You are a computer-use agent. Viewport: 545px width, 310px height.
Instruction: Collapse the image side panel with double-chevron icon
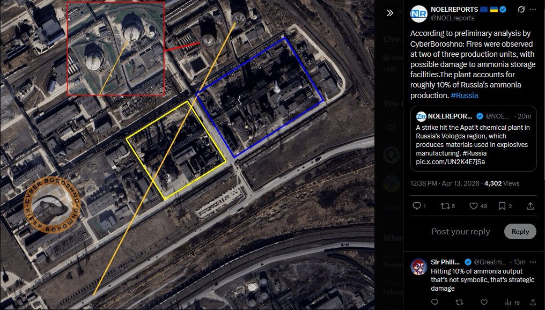coord(390,13)
